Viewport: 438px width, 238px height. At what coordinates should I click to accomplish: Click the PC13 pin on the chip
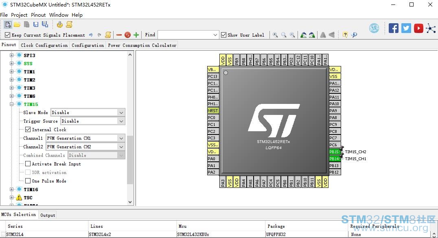(x=213, y=76)
